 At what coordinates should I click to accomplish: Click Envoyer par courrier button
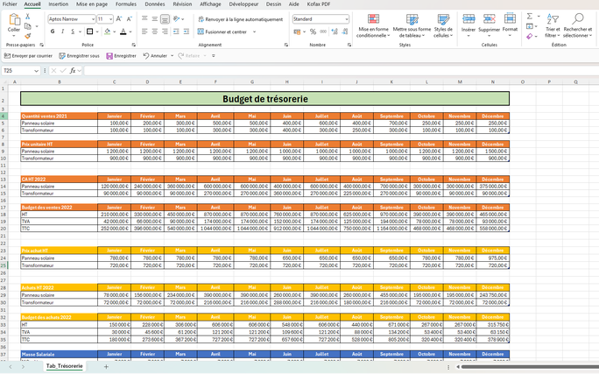tap(29, 55)
